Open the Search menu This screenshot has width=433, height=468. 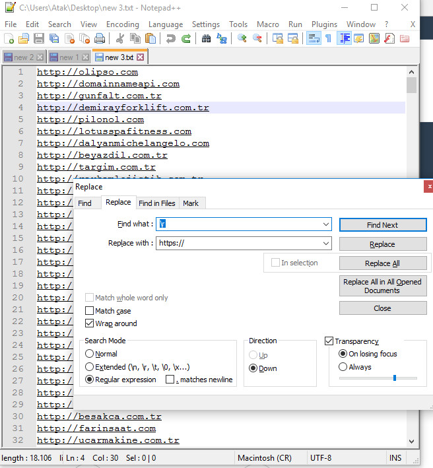pos(59,24)
